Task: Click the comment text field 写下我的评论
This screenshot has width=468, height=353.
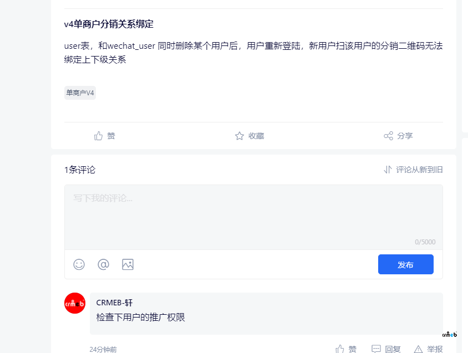Action: (253, 216)
